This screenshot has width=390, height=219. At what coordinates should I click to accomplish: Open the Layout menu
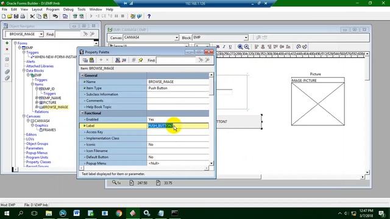(x=37, y=10)
